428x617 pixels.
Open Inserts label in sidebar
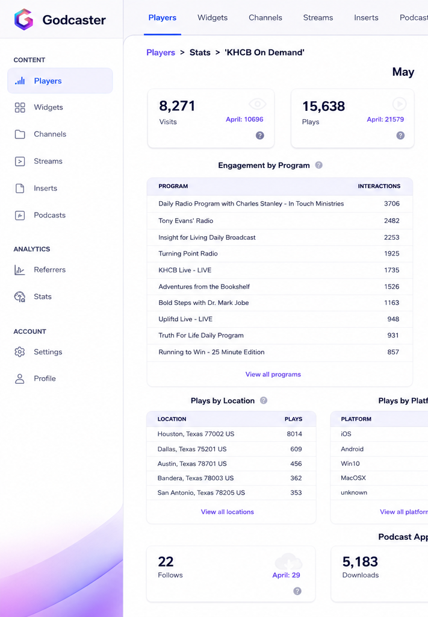click(45, 188)
